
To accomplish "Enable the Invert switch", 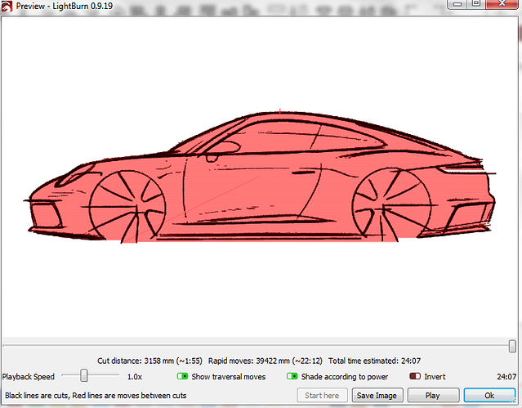I will 415,376.
